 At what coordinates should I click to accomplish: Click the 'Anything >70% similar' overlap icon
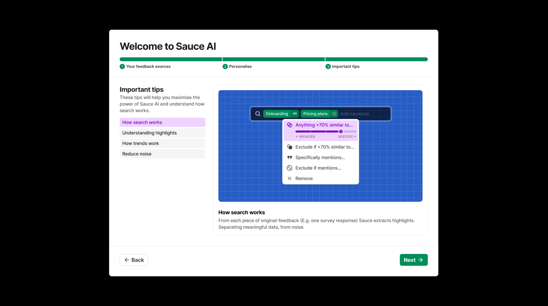pos(289,125)
